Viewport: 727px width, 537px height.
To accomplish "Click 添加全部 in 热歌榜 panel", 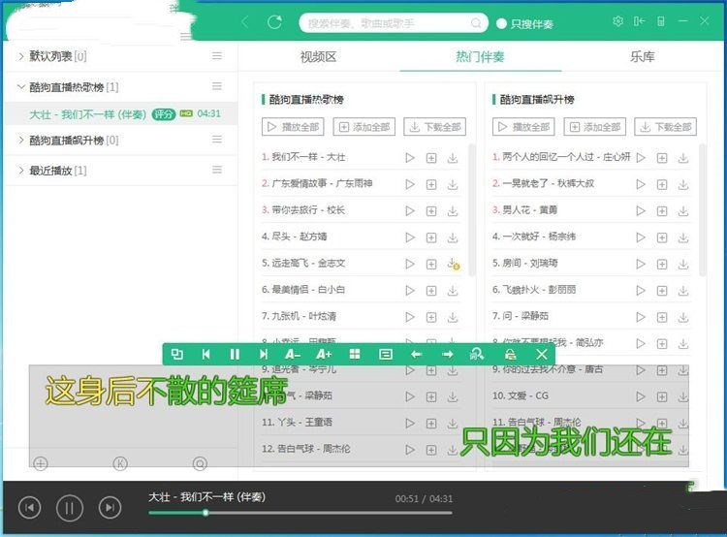I will 363,127.
